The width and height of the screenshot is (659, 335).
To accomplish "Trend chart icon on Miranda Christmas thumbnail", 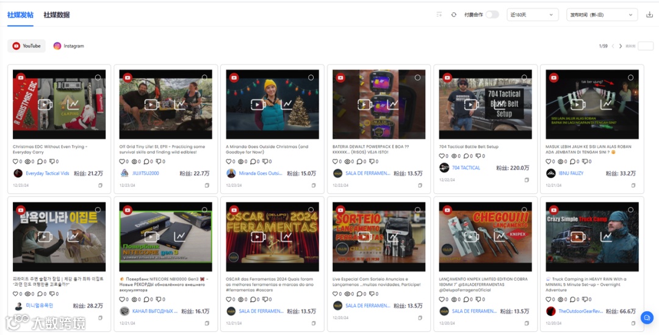I will tap(287, 104).
